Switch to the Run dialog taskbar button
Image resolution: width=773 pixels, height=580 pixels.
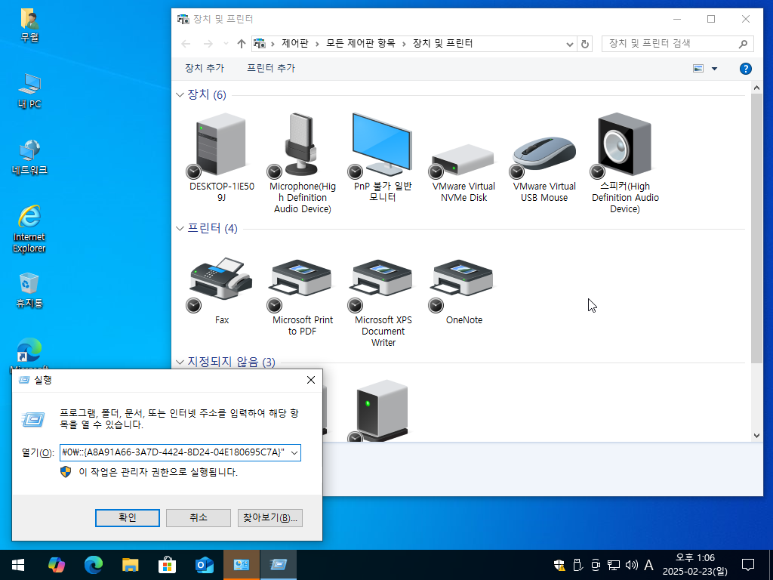[x=278, y=565]
